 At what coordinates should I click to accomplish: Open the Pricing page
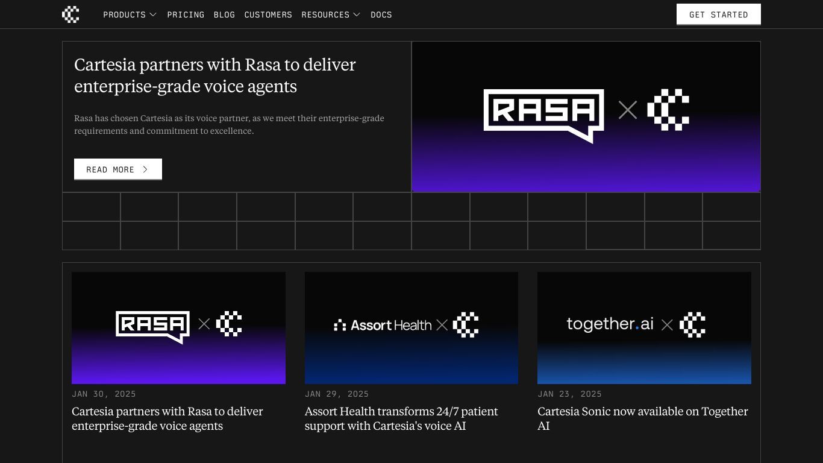click(186, 14)
